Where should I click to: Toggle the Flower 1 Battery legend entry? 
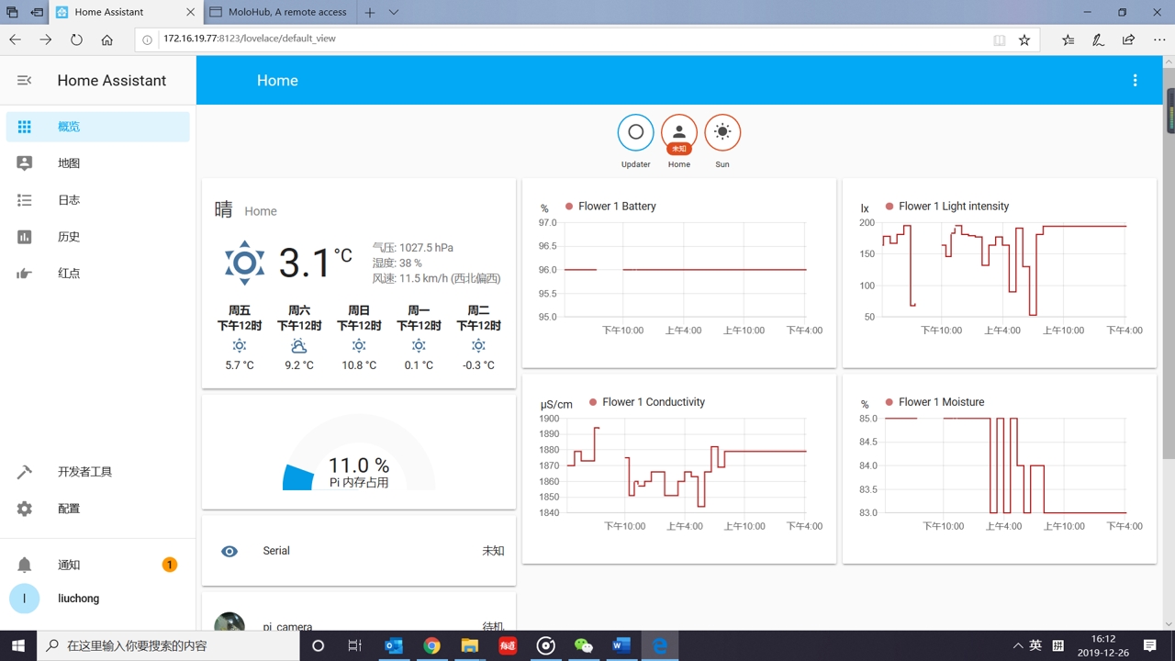pyautogui.click(x=610, y=207)
